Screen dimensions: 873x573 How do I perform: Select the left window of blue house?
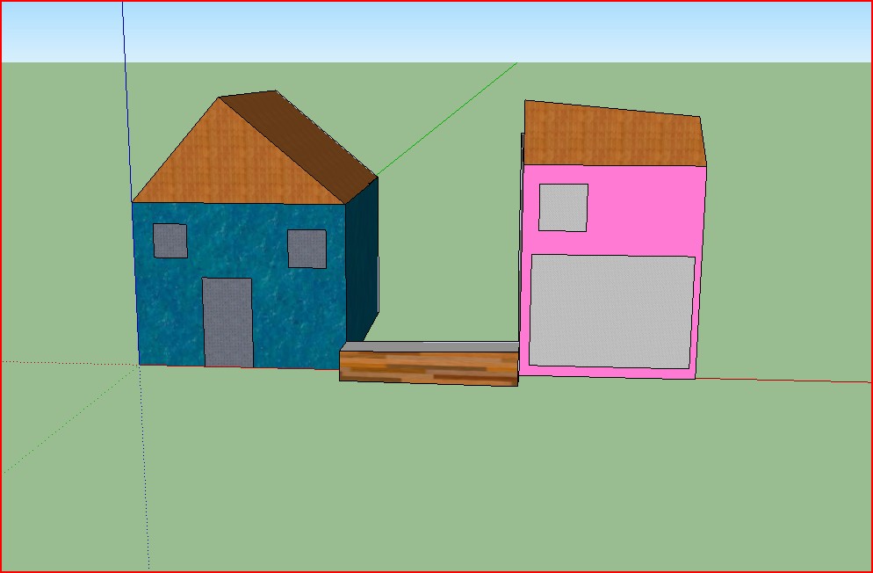click(x=170, y=241)
